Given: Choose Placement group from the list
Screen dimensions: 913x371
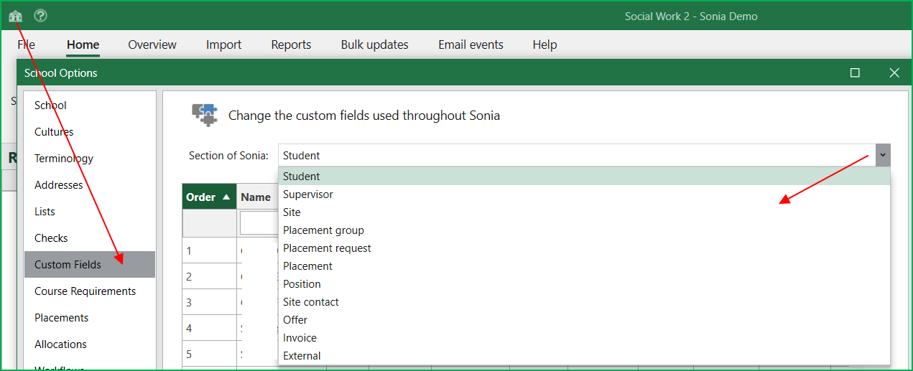Looking at the screenshot, I should point(584,230).
